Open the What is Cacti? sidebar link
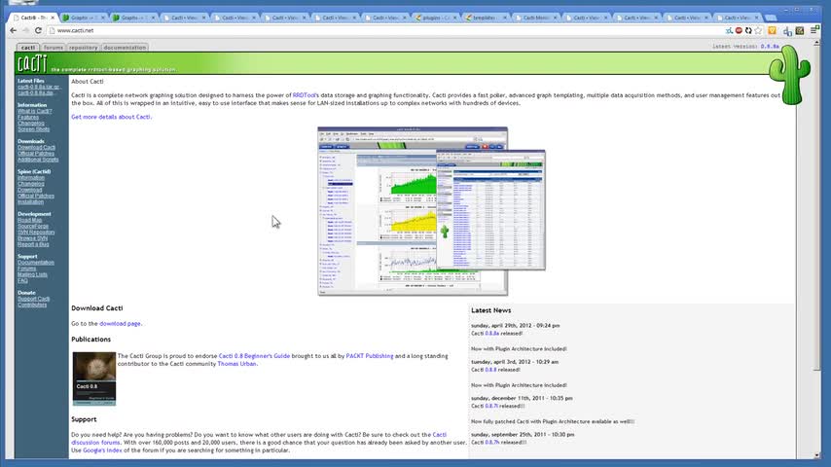 point(34,111)
